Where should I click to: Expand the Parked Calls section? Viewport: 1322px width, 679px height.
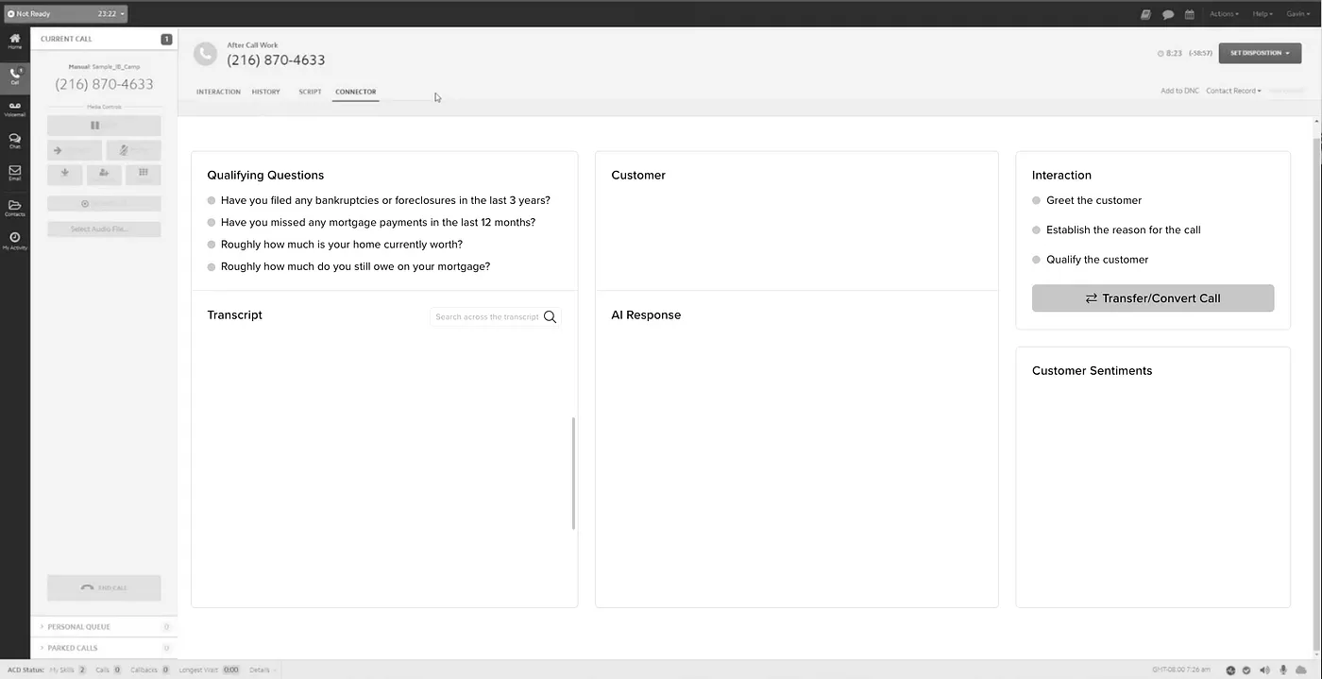[x=104, y=648]
